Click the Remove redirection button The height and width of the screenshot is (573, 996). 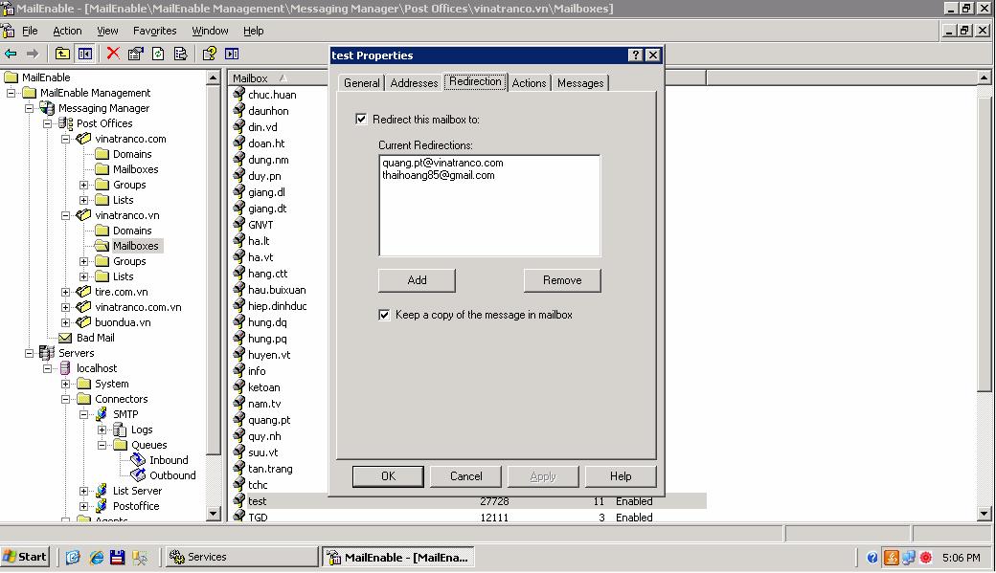point(562,280)
